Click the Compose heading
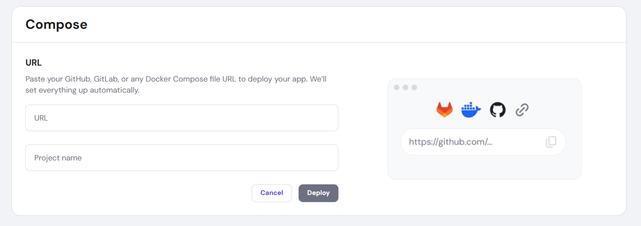This screenshot has height=226, width=641. pos(56,24)
